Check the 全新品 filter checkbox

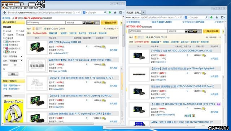click(4, 31)
